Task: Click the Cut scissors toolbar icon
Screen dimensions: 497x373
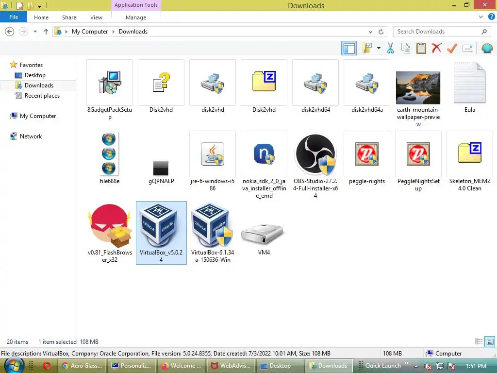Action: pyautogui.click(x=390, y=48)
